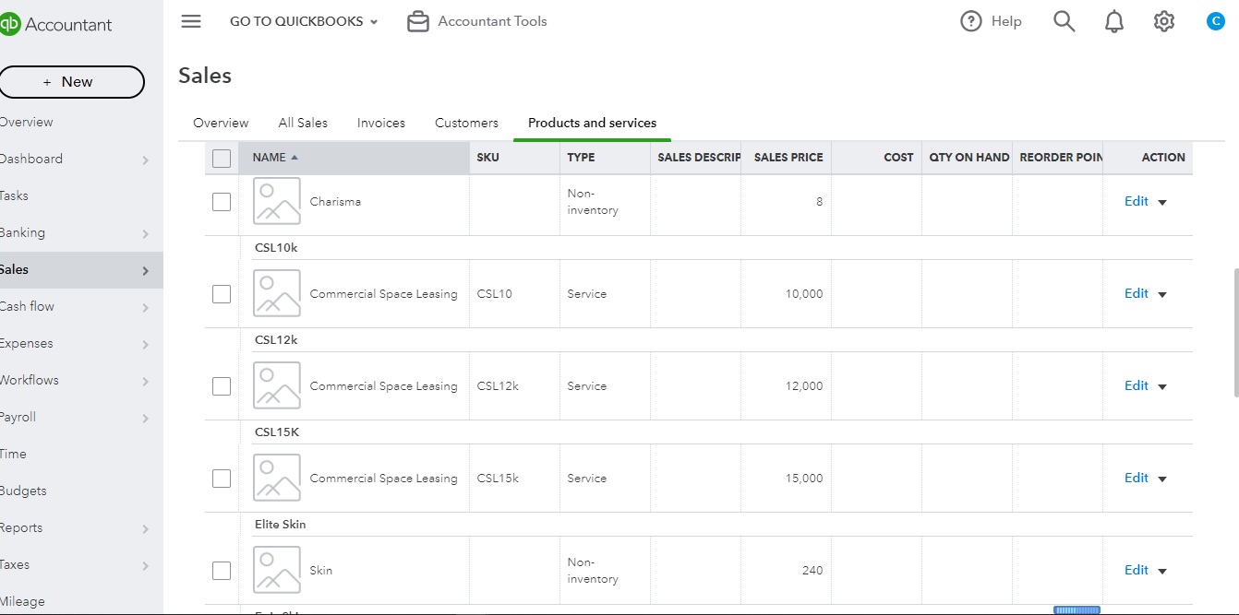Toggle the select-all checkbox in header

coord(222,159)
